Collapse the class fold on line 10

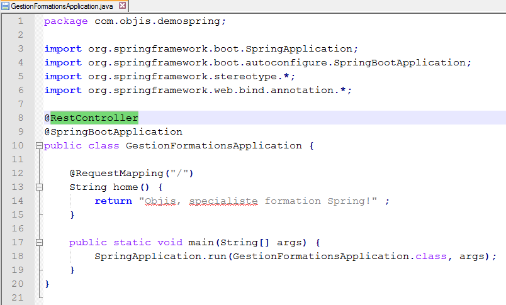click(x=39, y=146)
